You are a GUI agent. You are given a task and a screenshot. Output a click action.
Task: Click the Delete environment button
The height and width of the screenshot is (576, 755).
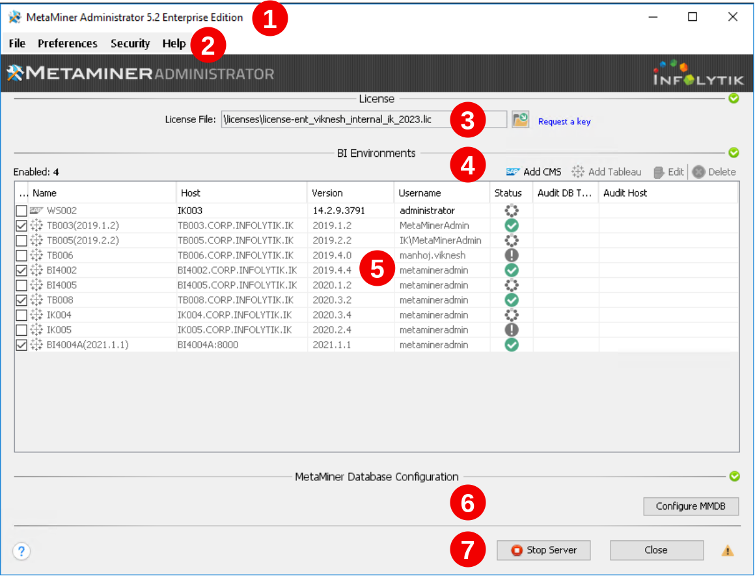pos(714,172)
